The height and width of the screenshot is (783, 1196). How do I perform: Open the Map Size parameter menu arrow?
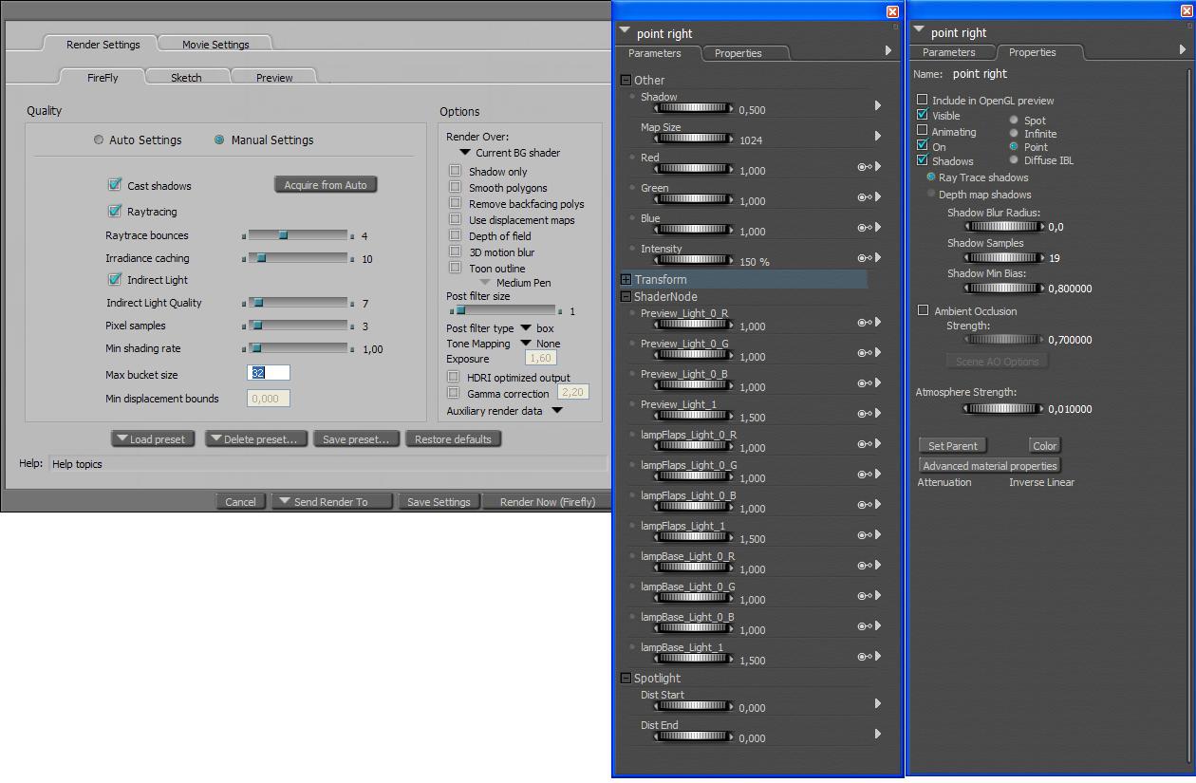click(878, 137)
